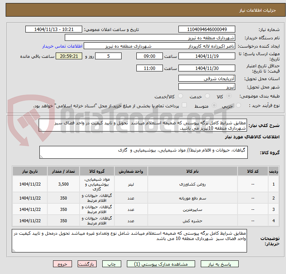Click the نام کالا column header
The image size is (286, 274).
(x=192, y=171)
